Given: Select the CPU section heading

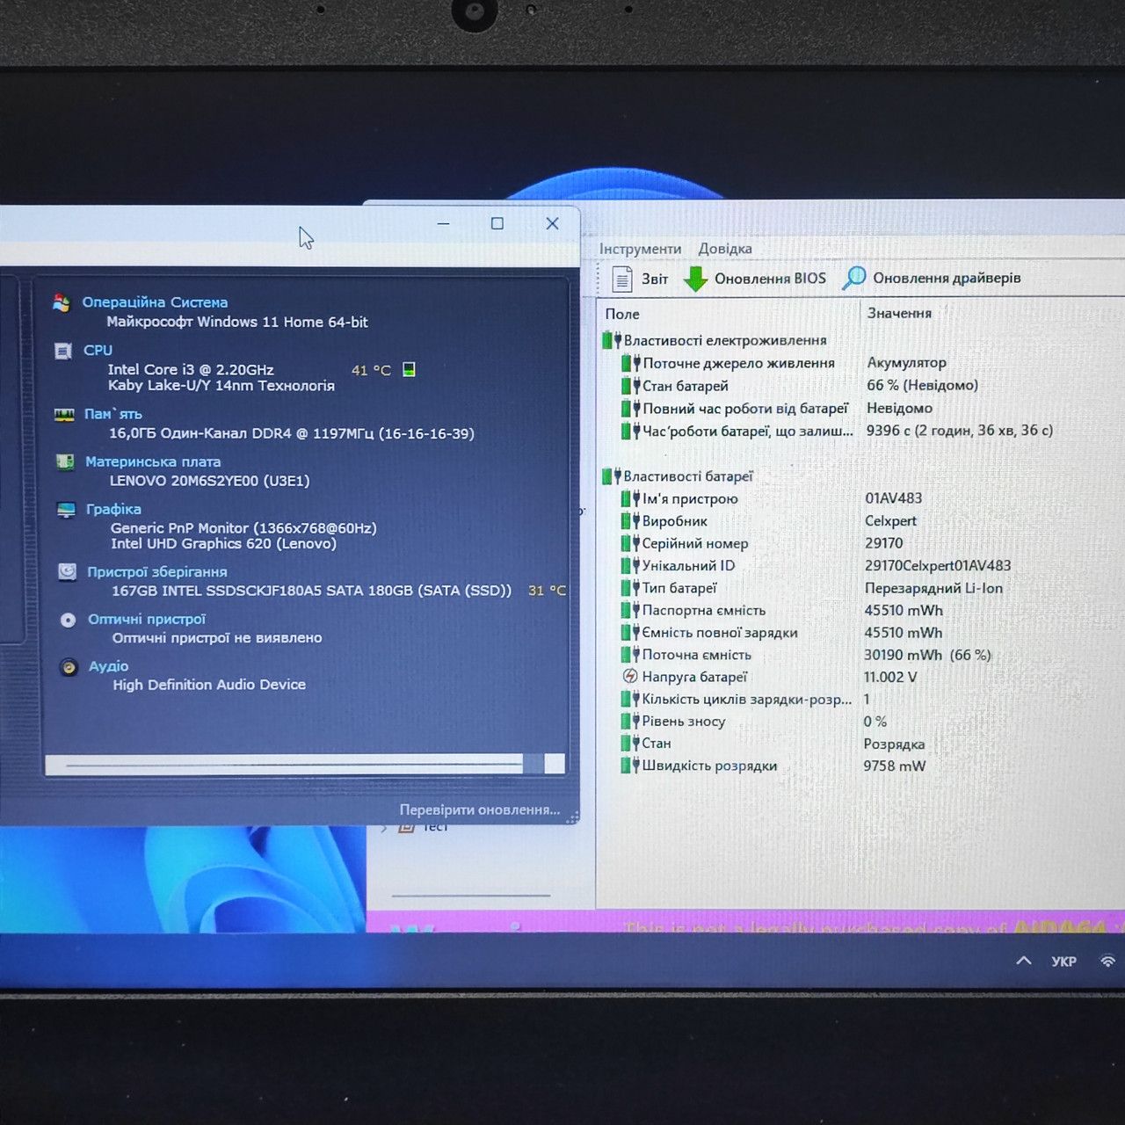Looking at the screenshot, I should click(x=98, y=350).
